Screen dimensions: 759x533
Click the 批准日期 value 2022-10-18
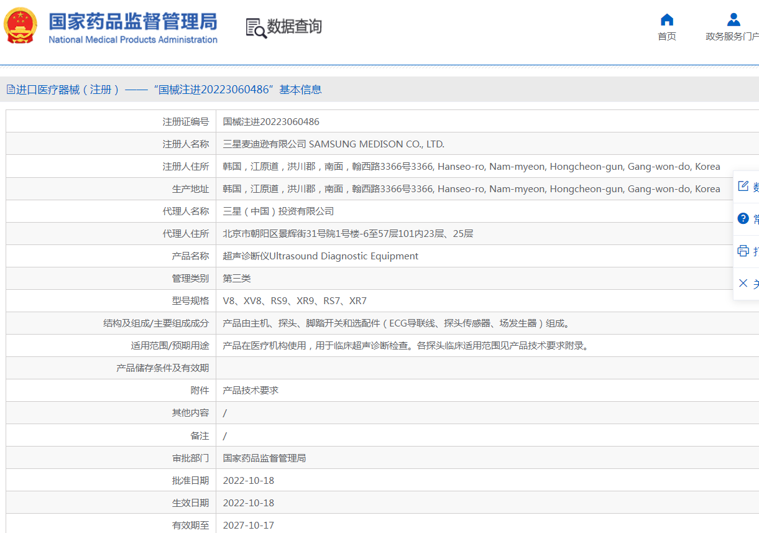[249, 481]
